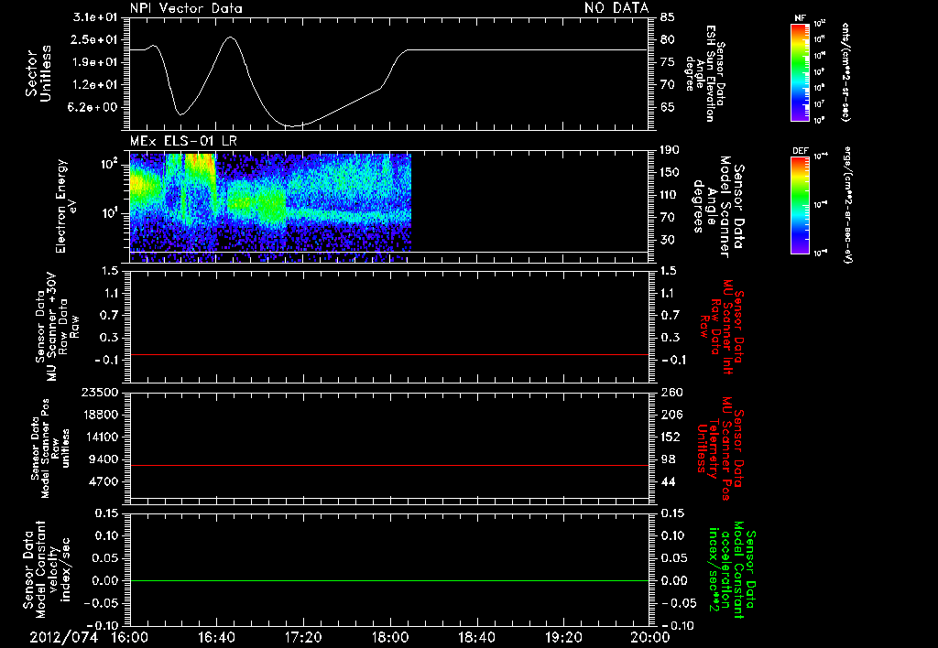
Task: Click the 'ESH Sun Elevation Angle' axis label
Action: pyautogui.click(x=704, y=73)
